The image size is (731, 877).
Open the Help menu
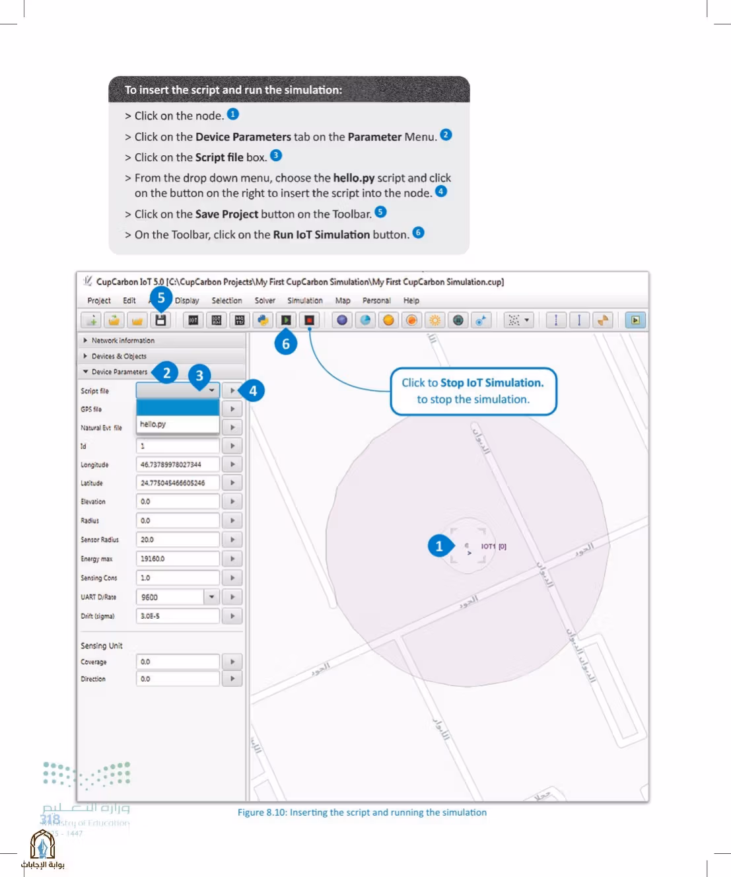(x=411, y=300)
